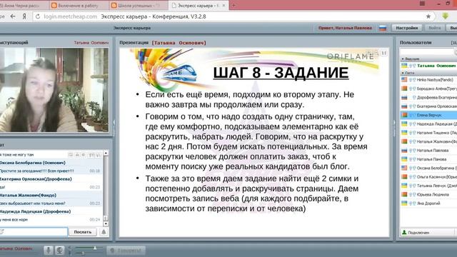This screenshot has height=257, width=457.
Task: Click chat sender name Наталья Жалкович(Фандо)
Action: coord(29,195)
